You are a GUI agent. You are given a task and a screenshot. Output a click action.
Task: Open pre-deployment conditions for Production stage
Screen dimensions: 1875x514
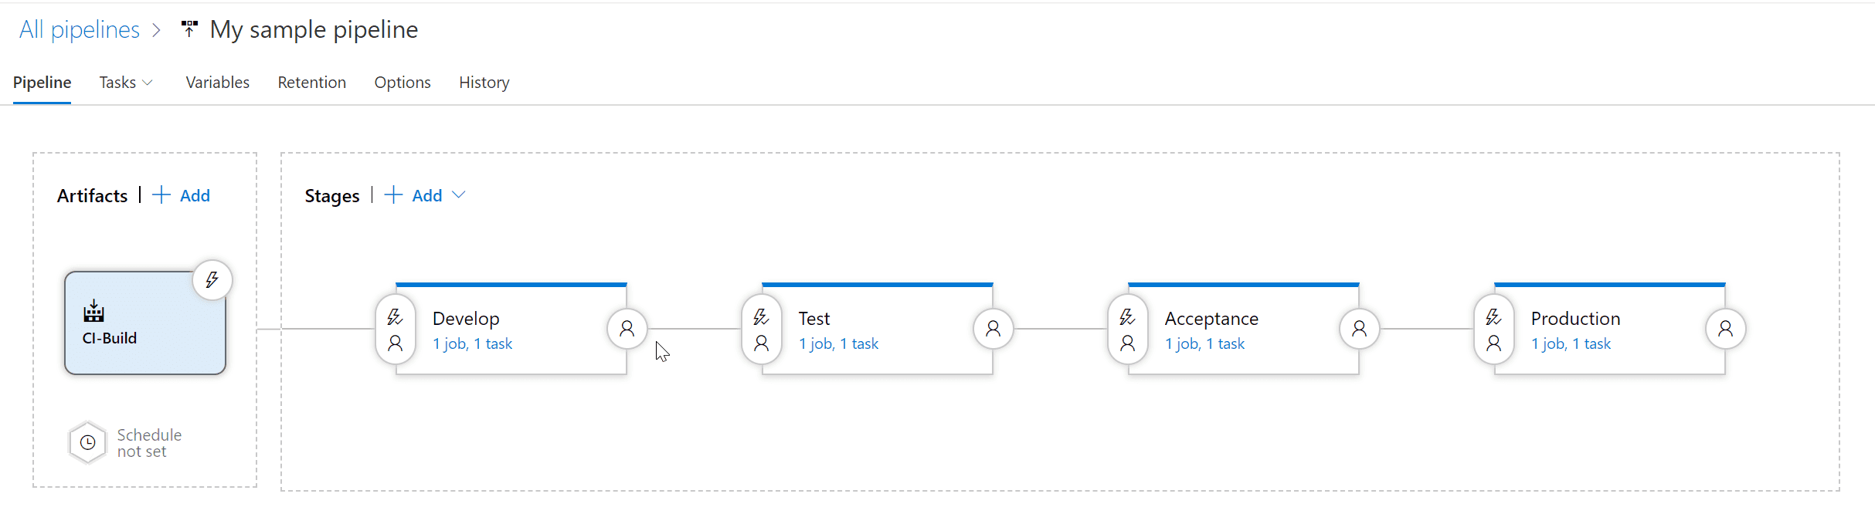(x=1494, y=330)
